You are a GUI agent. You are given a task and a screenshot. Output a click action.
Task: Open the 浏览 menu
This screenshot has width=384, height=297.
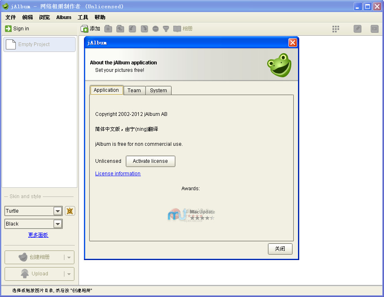44,17
